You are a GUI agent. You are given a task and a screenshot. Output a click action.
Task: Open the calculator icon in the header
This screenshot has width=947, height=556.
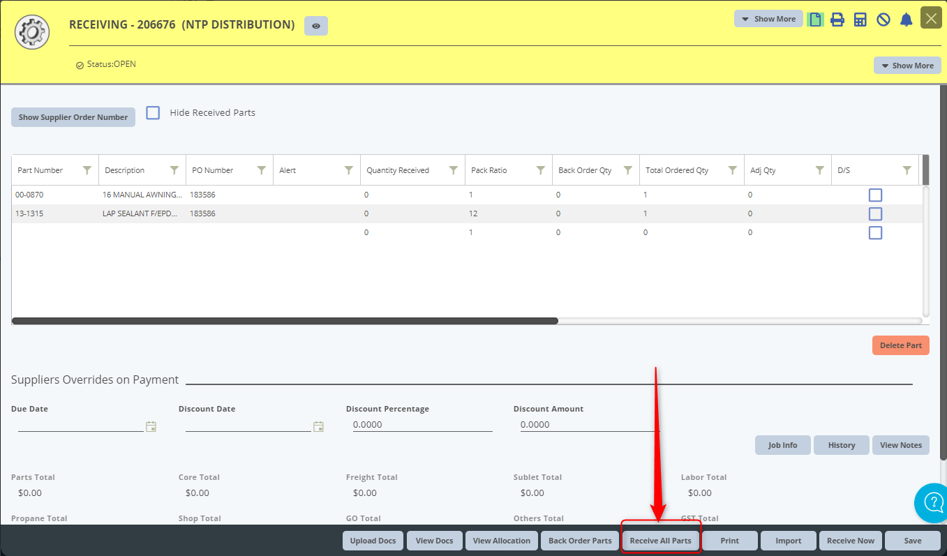click(x=860, y=20)
